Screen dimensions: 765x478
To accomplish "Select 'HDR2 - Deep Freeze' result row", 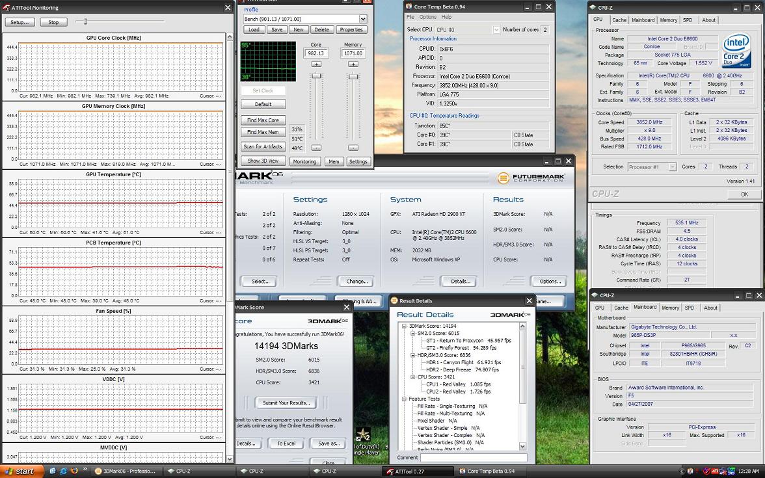I will pos(463,369).
